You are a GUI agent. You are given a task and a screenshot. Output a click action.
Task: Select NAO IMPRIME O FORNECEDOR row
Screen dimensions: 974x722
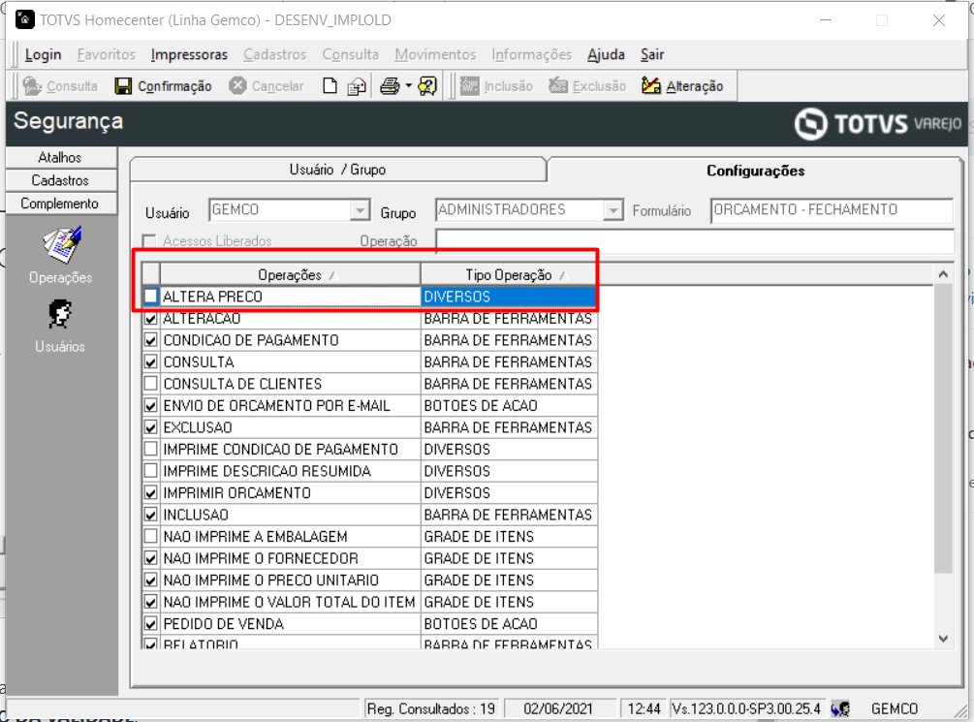290,558
